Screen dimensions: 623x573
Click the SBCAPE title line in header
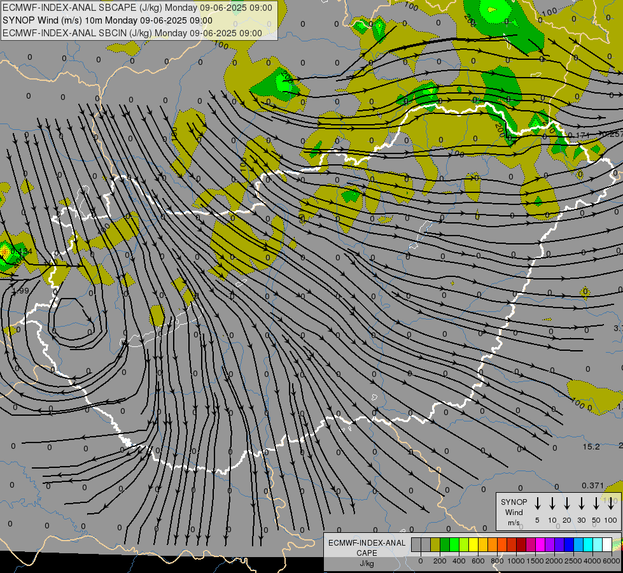coord(137,8)
